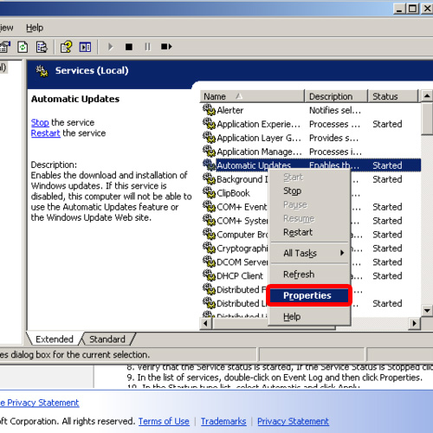This screenshot has width=433, height=433.
Task: Click 'Notifies sel...' description cell
Action: coord(335,110)
